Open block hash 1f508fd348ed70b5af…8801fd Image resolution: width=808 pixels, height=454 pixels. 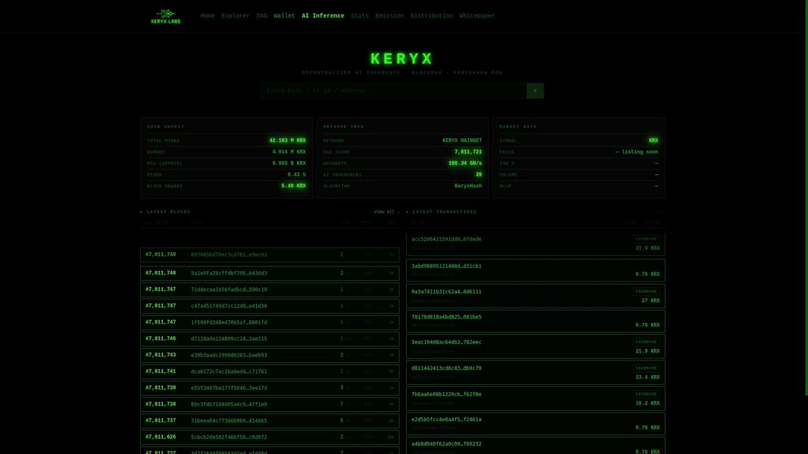click(229, 322)
